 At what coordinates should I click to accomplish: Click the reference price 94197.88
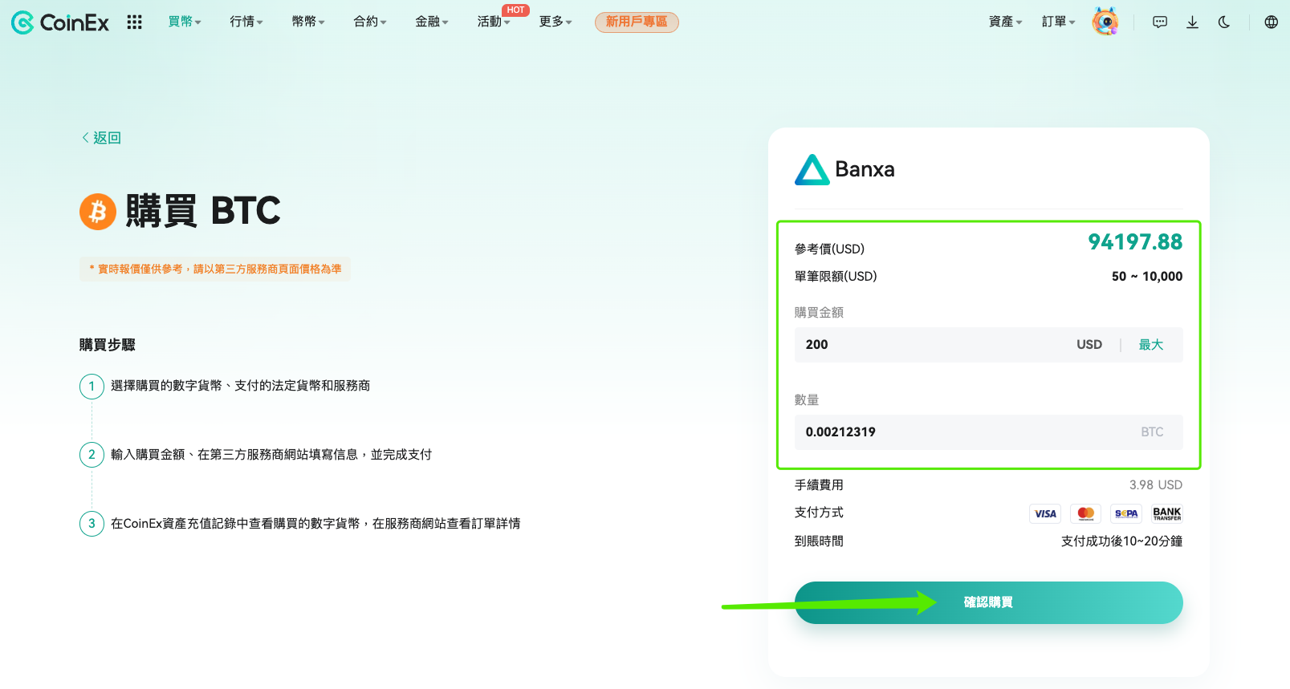[1135, 242]
